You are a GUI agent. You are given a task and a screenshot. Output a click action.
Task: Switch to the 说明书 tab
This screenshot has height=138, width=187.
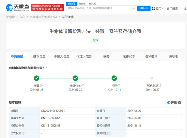tap(174, 56)
